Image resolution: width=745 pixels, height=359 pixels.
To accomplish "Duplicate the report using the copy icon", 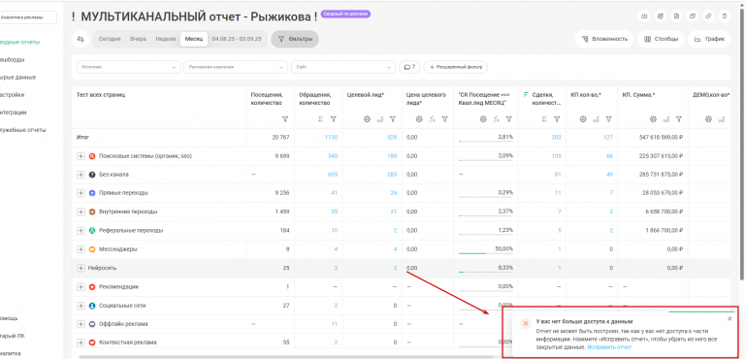I will click(693, 16).
